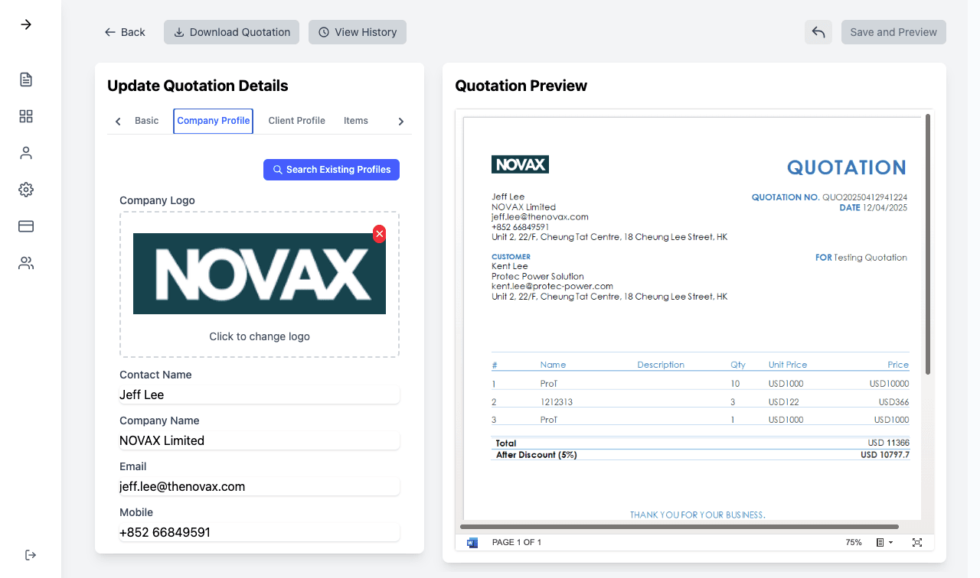This screenshot has height=578, width=980.
Task: Remove the NOVAX logo with the red X
Action: click(x=379, y=234)
